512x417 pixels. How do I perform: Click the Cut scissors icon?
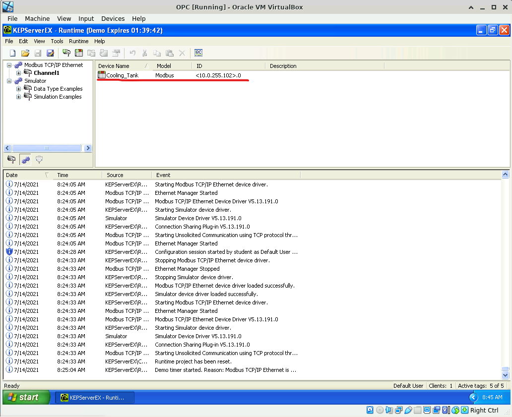[145, 53]
